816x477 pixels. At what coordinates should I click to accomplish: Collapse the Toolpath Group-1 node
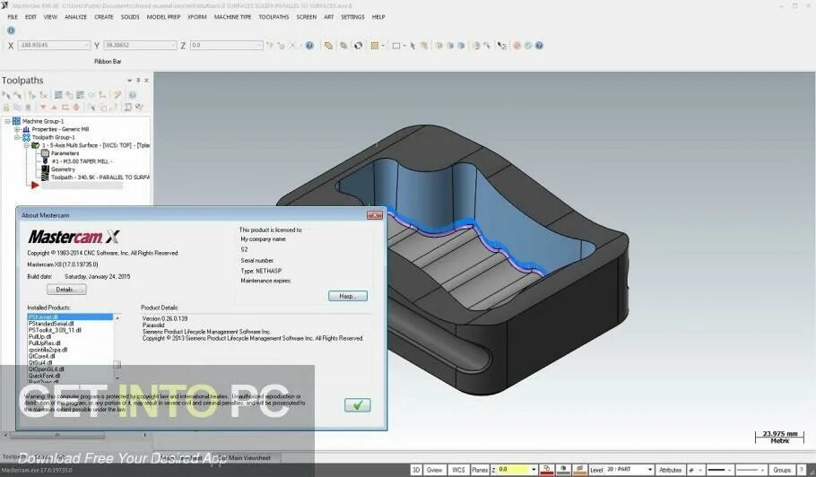17,137
